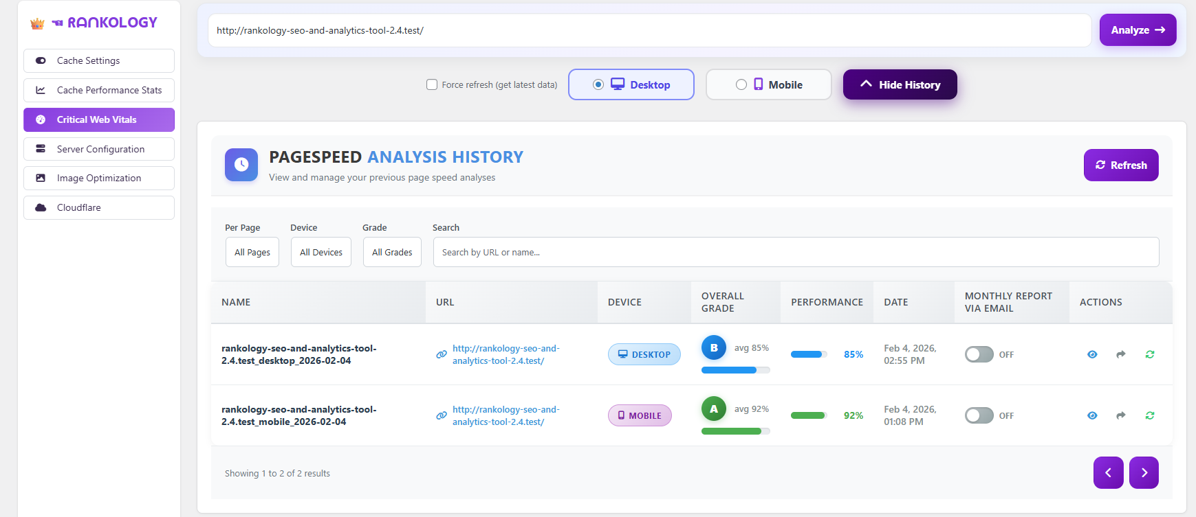Click the eye icon for mobile analysis row
Viewport: 1196px width, 517px height.
(x=1092, y=415)
